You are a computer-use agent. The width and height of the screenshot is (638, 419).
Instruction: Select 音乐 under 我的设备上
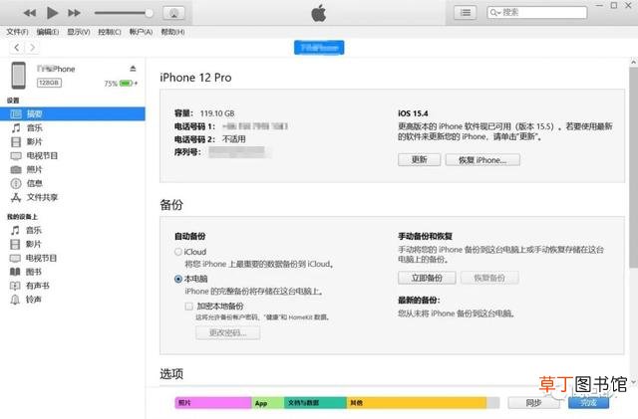click(33, 231)
